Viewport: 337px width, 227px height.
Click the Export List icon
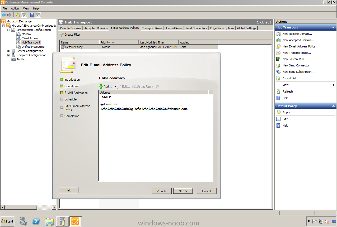click(278, 78)
